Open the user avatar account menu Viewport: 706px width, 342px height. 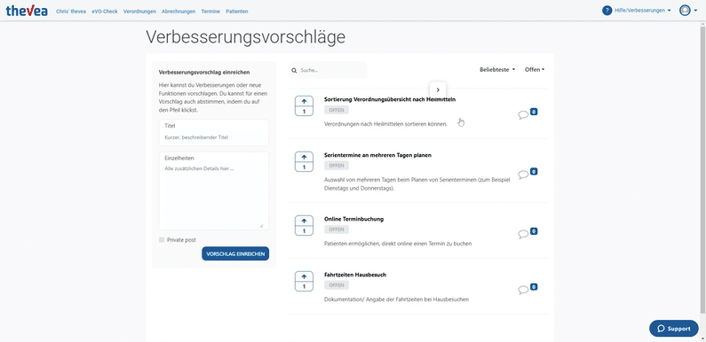click(688, 11)
